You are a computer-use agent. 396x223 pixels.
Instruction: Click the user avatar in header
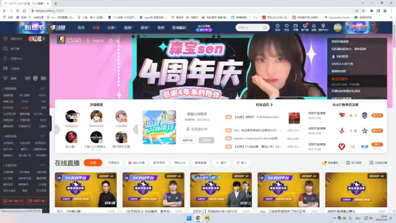(x=338, y=27)
